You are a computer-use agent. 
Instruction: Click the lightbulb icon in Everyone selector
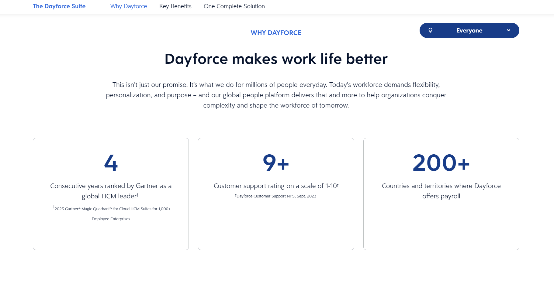430,30
